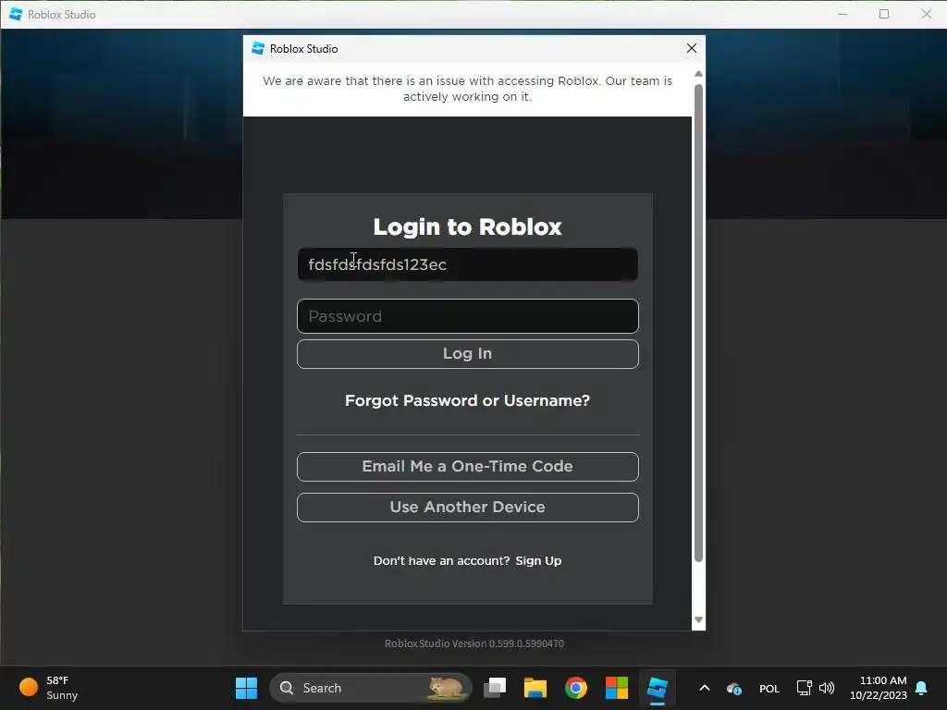Click the scroll up arrow in login dialog

coord(699,74)
